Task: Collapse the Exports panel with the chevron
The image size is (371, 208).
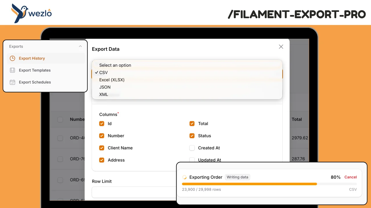Action: tap(81, 46)
